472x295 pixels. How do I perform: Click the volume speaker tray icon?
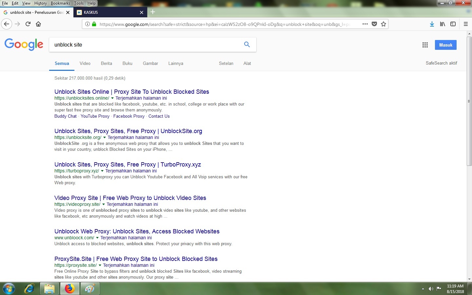[431, 289]
